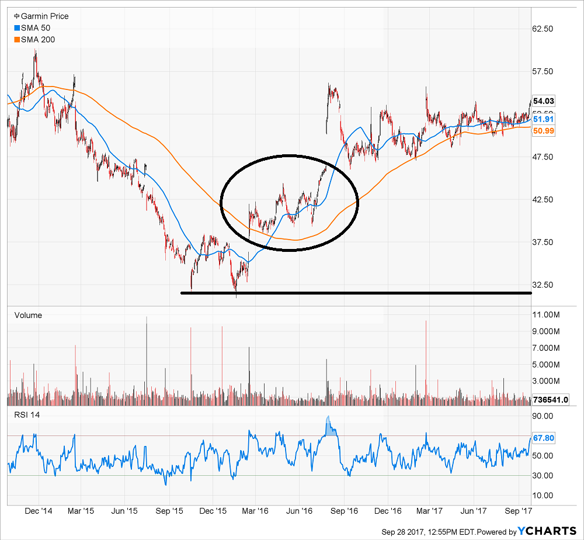
Task: Click the candlestick icon beside Garmin Price
Action: (17, 16)
